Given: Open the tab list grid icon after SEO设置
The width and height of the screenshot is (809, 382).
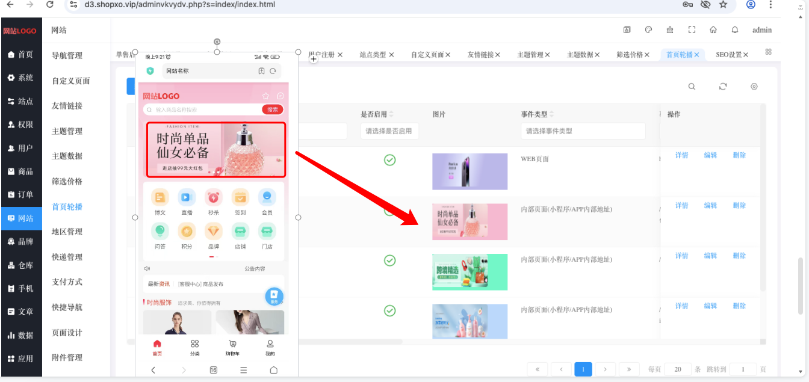Looking at the screenshot, I should point(769,52).
